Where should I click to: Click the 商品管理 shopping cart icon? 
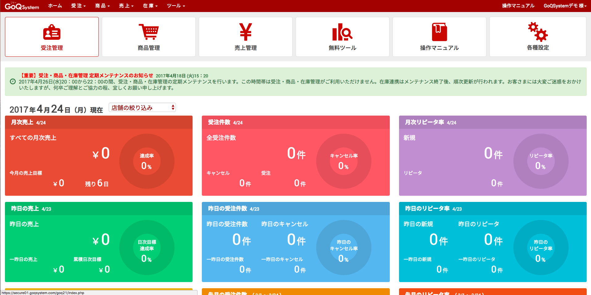[x=149, y=32]
